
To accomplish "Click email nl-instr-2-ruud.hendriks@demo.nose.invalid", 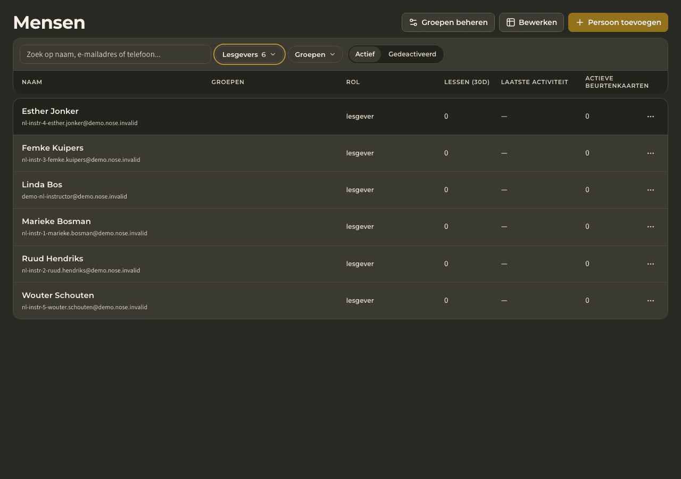I will tap(81, 270).
